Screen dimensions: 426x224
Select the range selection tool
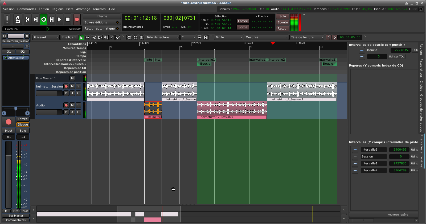[x=87, y=38]
